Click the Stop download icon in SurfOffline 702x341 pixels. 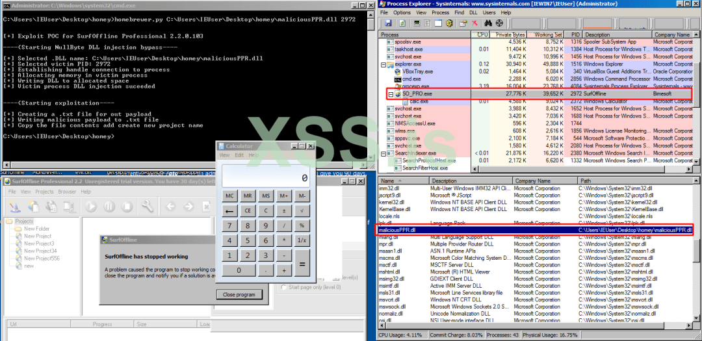pos(127,207)
